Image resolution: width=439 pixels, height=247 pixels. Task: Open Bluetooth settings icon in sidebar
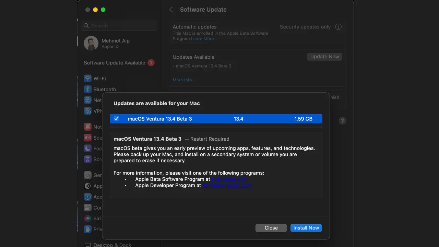click(x=88, y=89)
